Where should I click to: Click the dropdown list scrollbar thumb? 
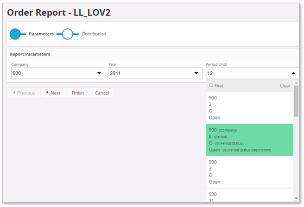(x=296, y=101)
